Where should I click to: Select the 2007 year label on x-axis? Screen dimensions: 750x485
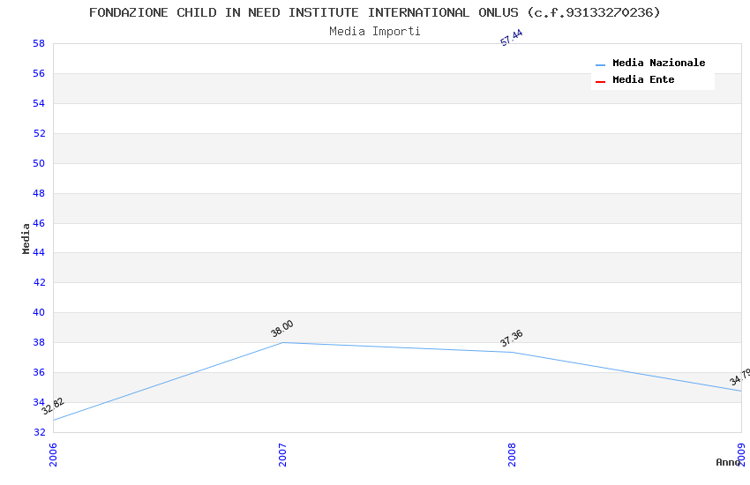click(x=282, y=454)
